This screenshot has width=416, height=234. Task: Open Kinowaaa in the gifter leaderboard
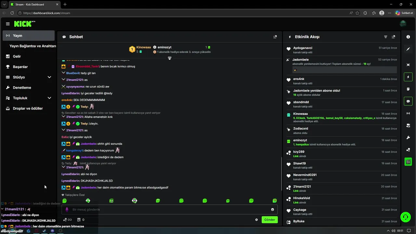[x=144, y=47]
